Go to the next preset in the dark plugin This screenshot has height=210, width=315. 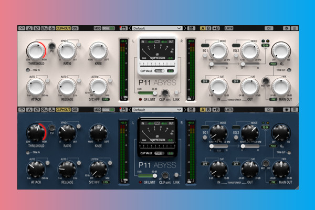pos(185,110)
